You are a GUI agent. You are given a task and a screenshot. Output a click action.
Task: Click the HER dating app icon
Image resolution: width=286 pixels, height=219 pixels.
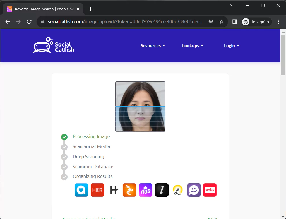click(97, 190)
